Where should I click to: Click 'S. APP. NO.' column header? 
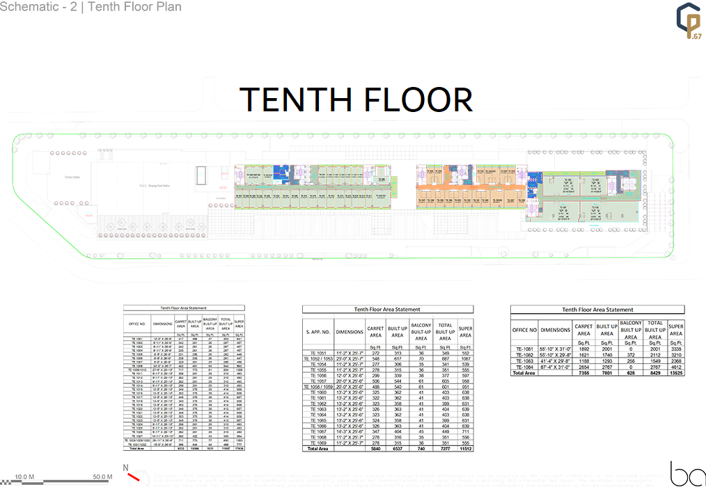tap(318, 332)
